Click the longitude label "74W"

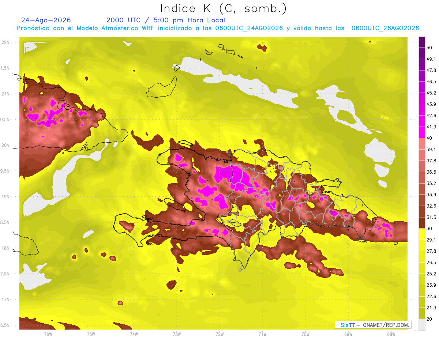134,334
